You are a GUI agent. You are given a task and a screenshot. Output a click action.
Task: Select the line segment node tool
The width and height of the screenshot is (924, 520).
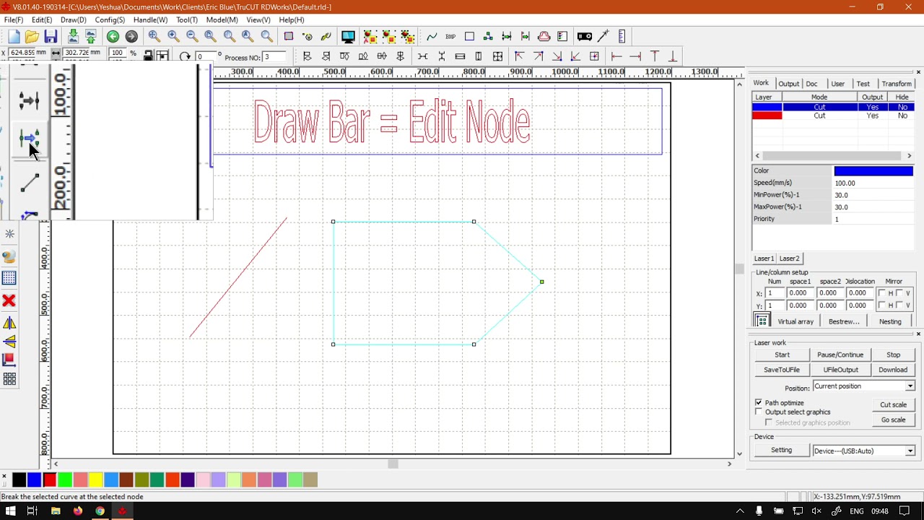coord(30,183)
